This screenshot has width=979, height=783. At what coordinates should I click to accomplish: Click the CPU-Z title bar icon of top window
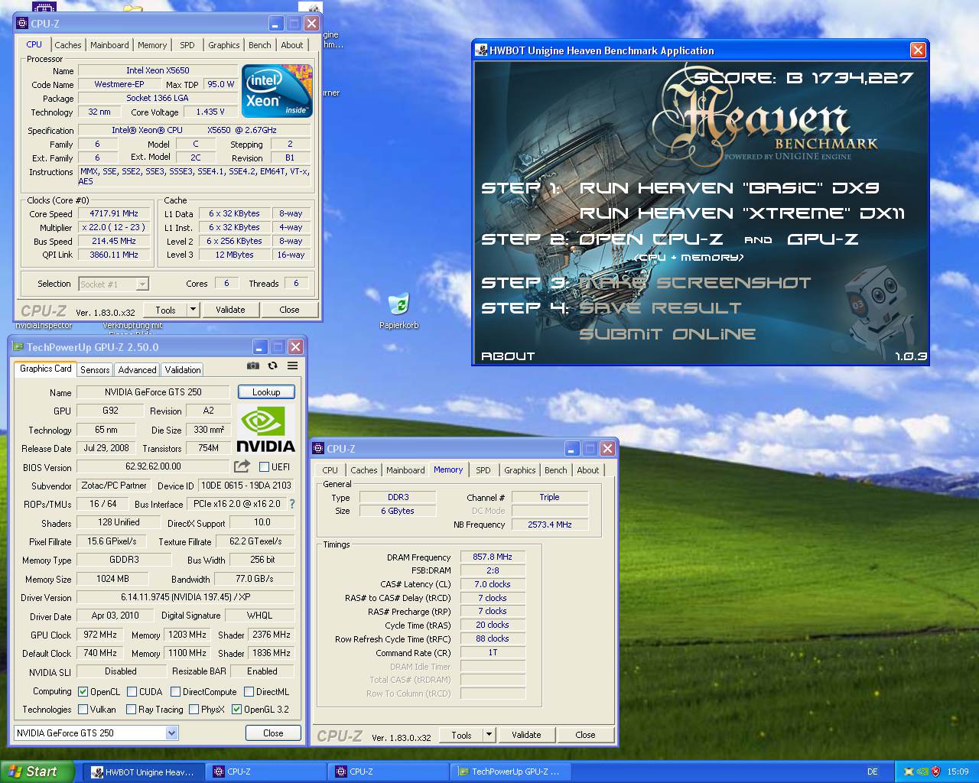coord(22,24)
